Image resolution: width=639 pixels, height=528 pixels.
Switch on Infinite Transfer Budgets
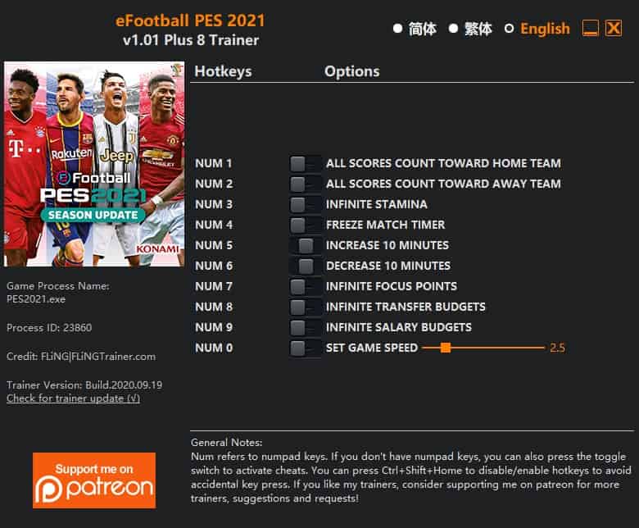pyautogui.click(x=306, y=307)
